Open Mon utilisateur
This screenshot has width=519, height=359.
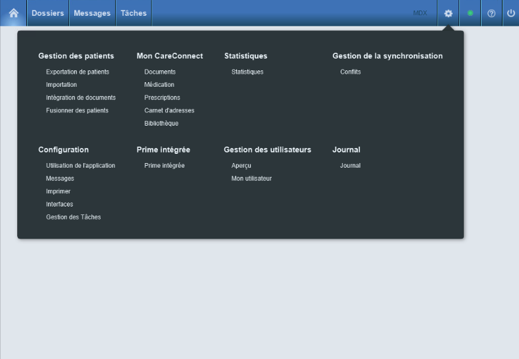[x=251, y=178]
